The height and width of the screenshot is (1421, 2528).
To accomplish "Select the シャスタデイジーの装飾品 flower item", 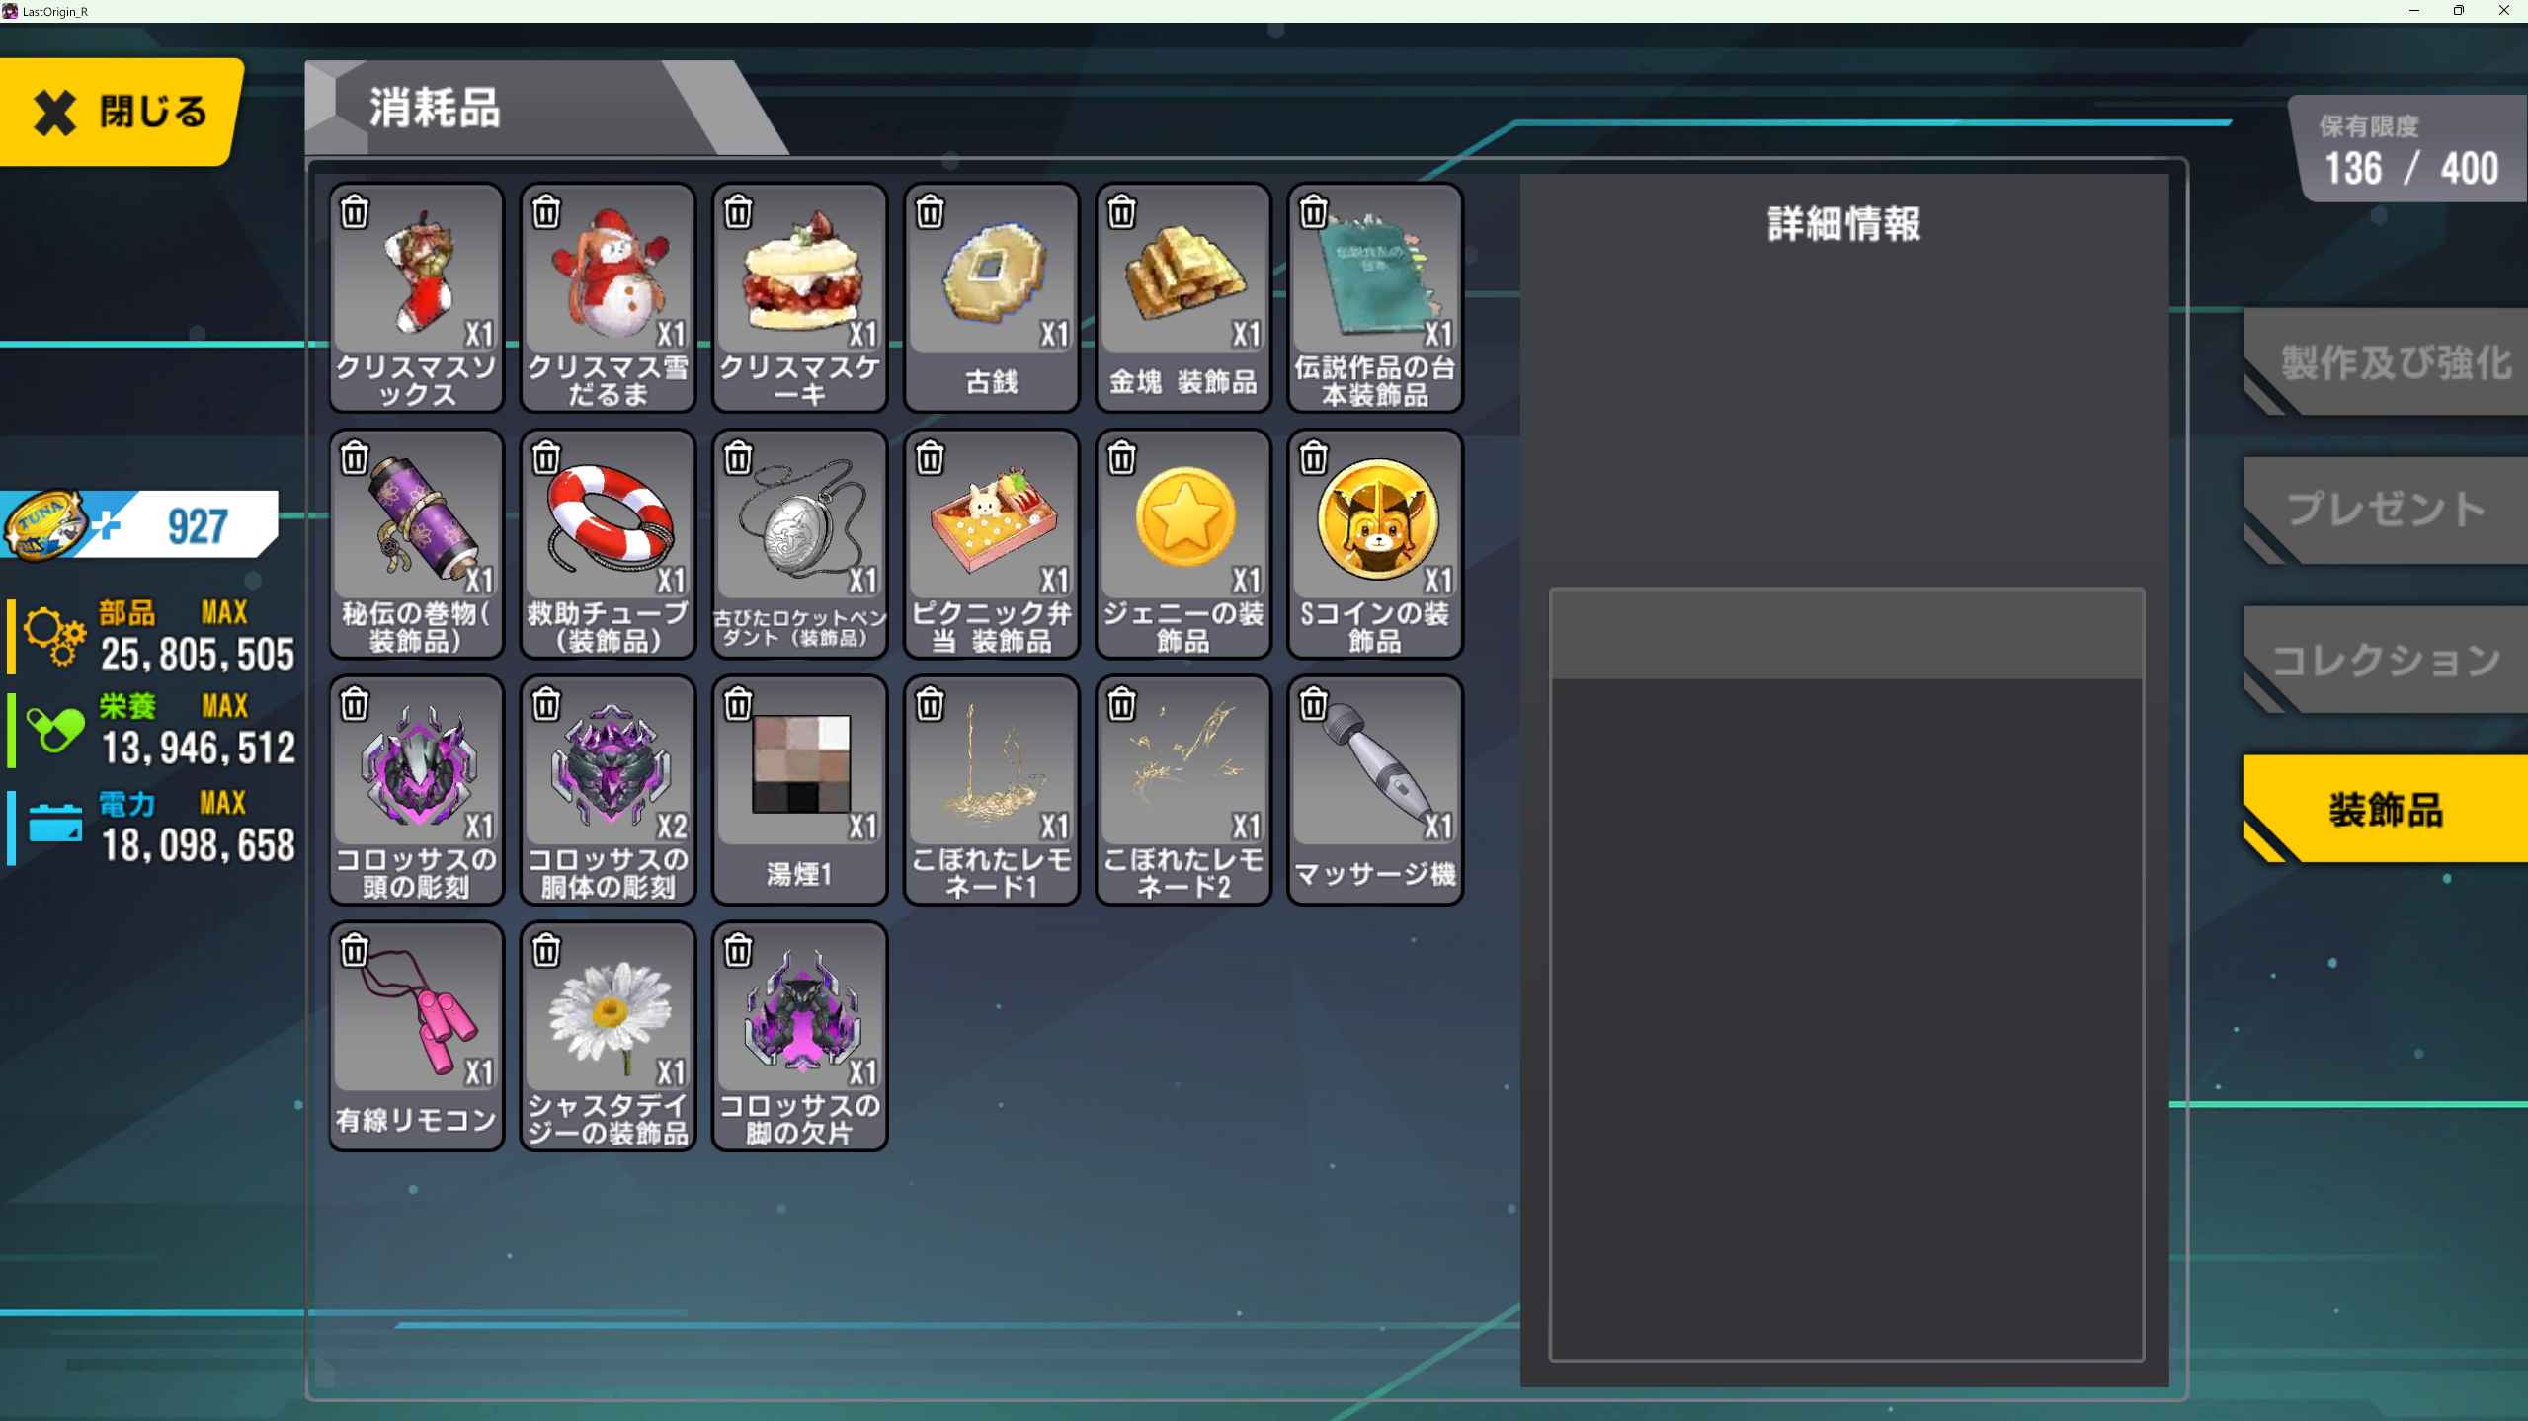I will [x=608, y=1035].
